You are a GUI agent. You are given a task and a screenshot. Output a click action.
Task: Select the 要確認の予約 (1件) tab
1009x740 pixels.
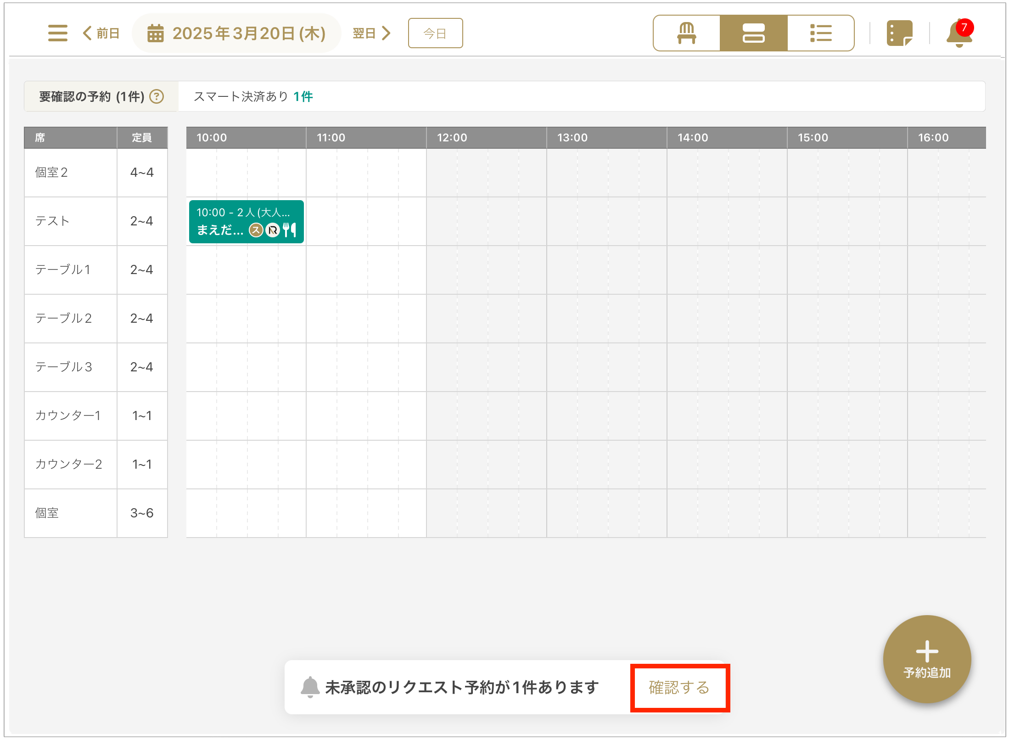click(92, 96)
